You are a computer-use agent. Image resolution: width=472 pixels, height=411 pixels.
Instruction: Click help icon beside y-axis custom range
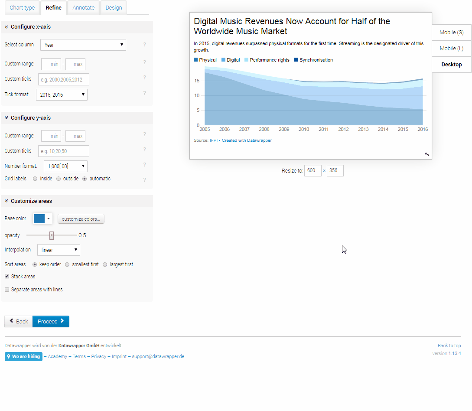(x=144, y=134)
